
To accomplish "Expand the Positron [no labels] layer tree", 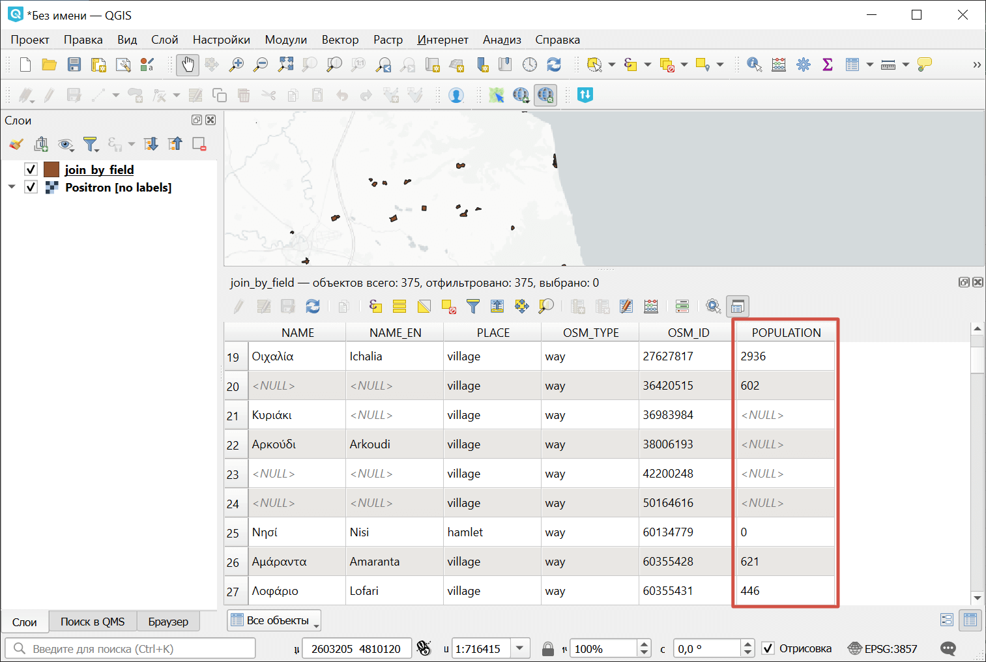I will [12, 187].
